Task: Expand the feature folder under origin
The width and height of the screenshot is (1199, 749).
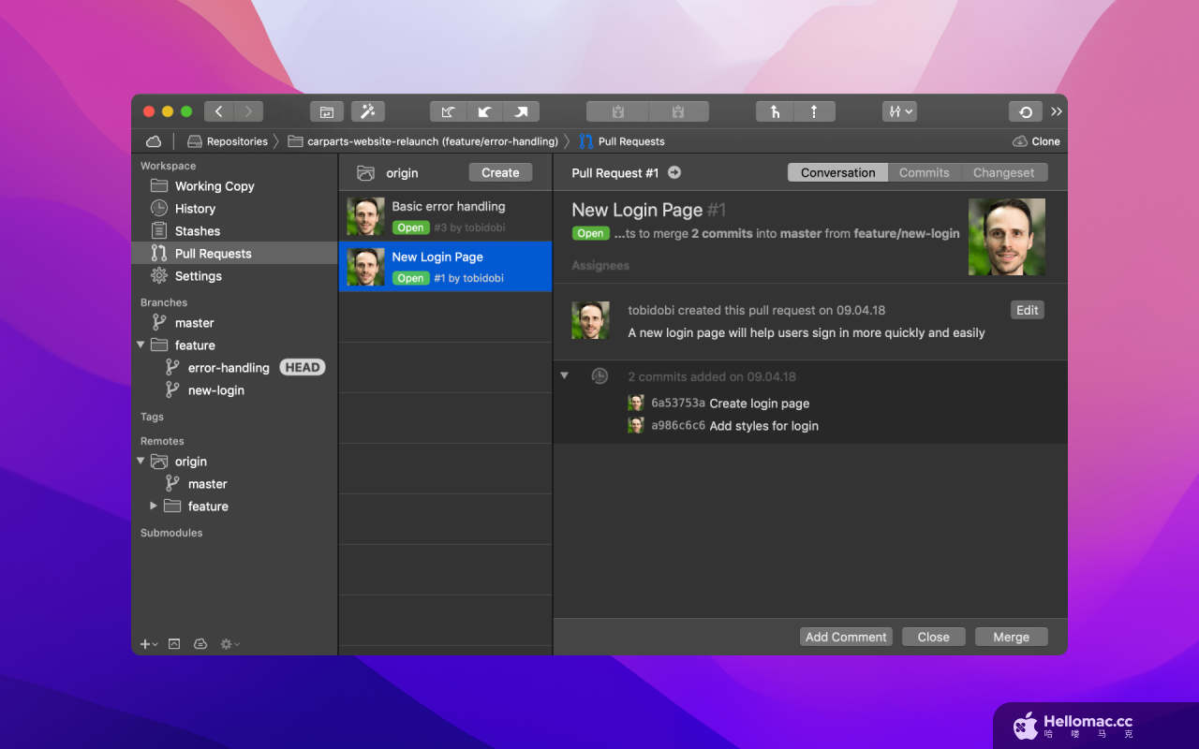Action: [154, 506]
